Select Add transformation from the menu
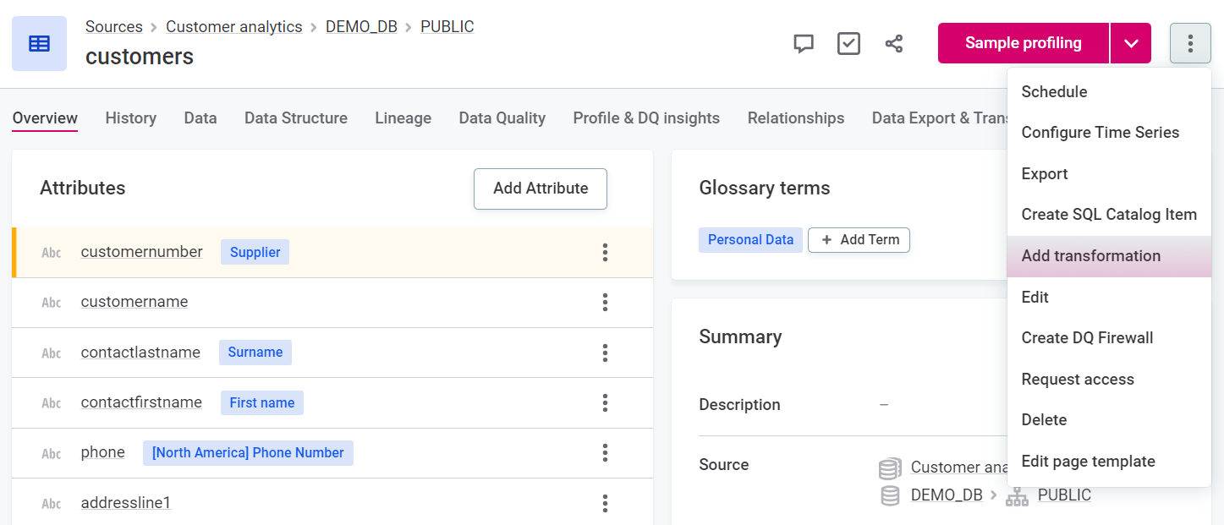The image size is (1224, 525). point(1090,256)
